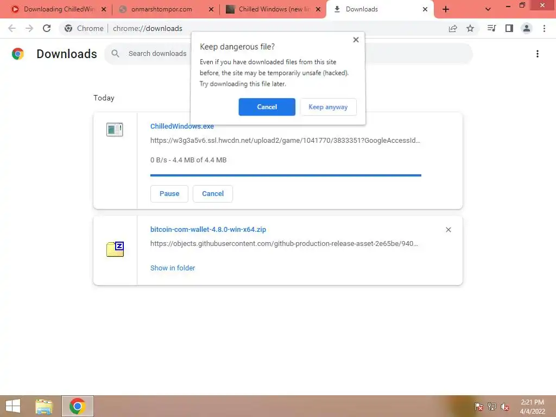Open the Chrome profile avatar
The image size is (556, 417).
pos(527,28)
